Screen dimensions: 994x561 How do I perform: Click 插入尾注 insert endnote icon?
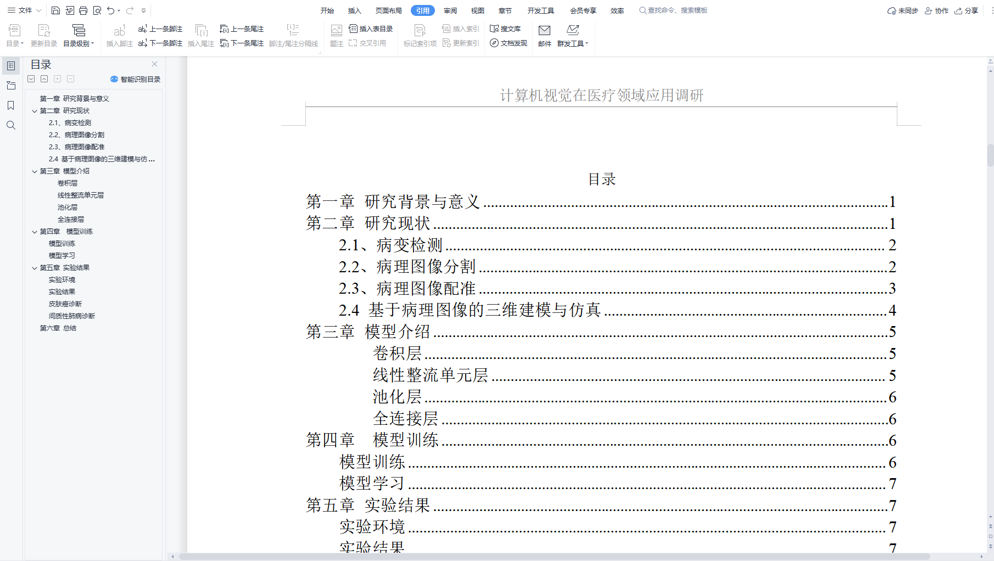coord(201,35)
